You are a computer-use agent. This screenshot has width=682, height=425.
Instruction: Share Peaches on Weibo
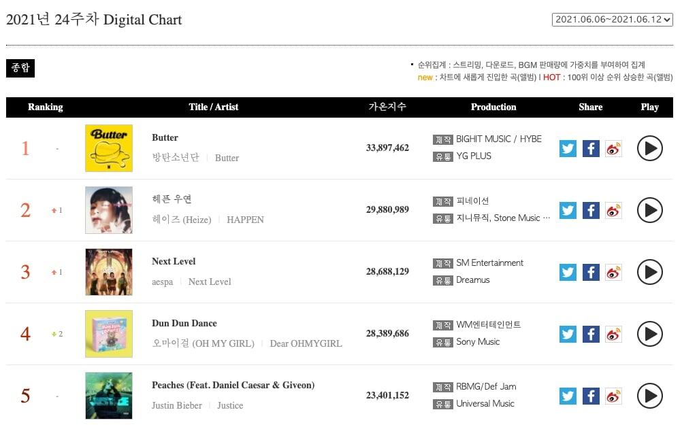click(x=613, y=396)
